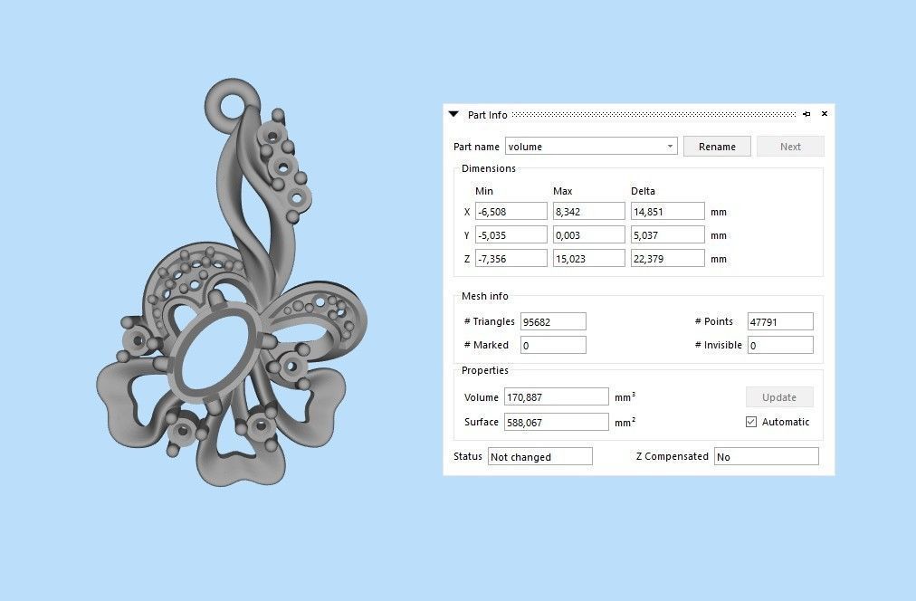
Task: Select the Z Min field -7,356
Action: pos(511,258)
